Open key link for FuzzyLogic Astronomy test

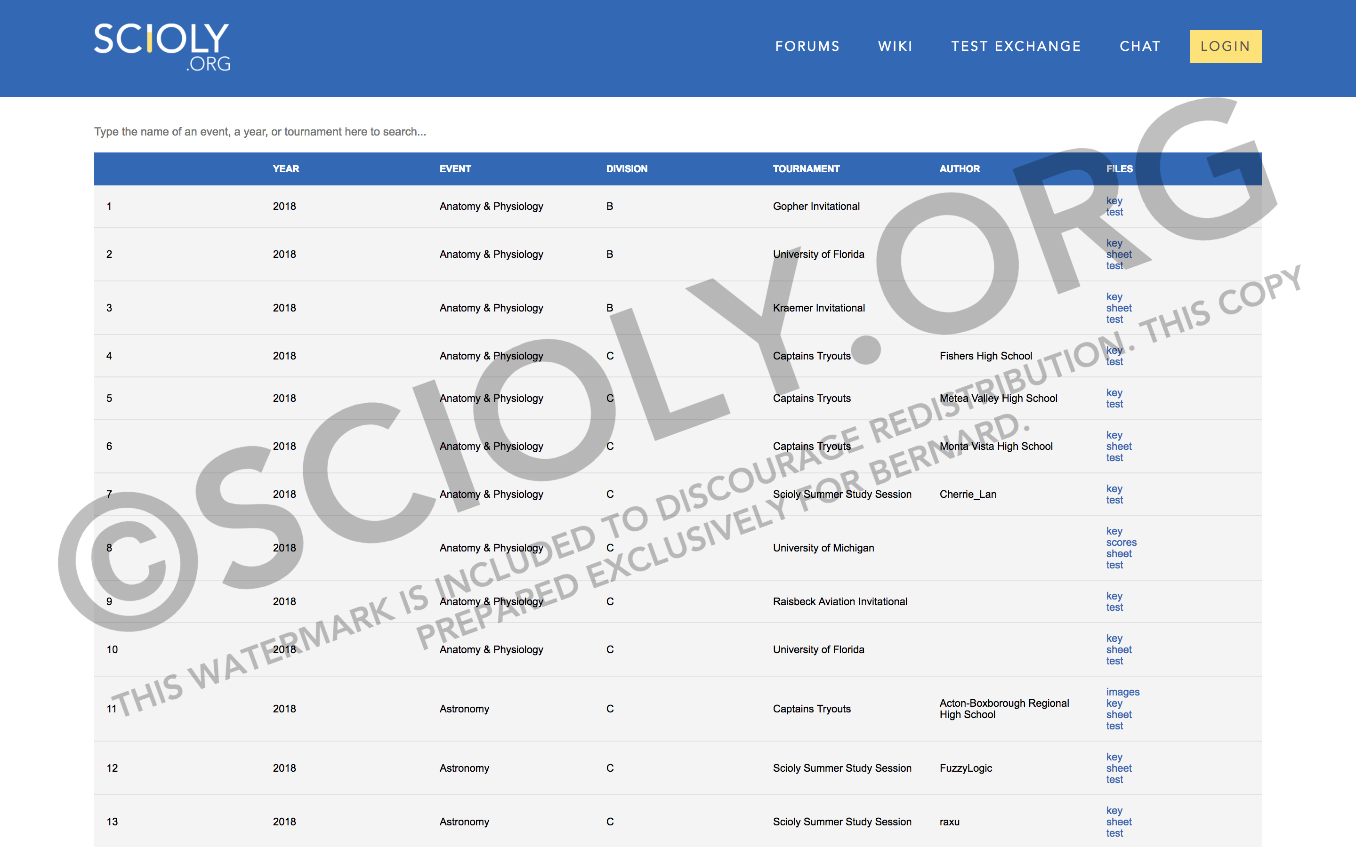pos(1114,757)
